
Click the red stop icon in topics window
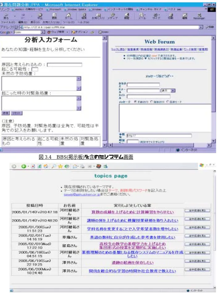pos(33,166)
